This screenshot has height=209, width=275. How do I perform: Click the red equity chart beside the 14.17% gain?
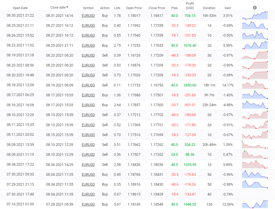255,85
